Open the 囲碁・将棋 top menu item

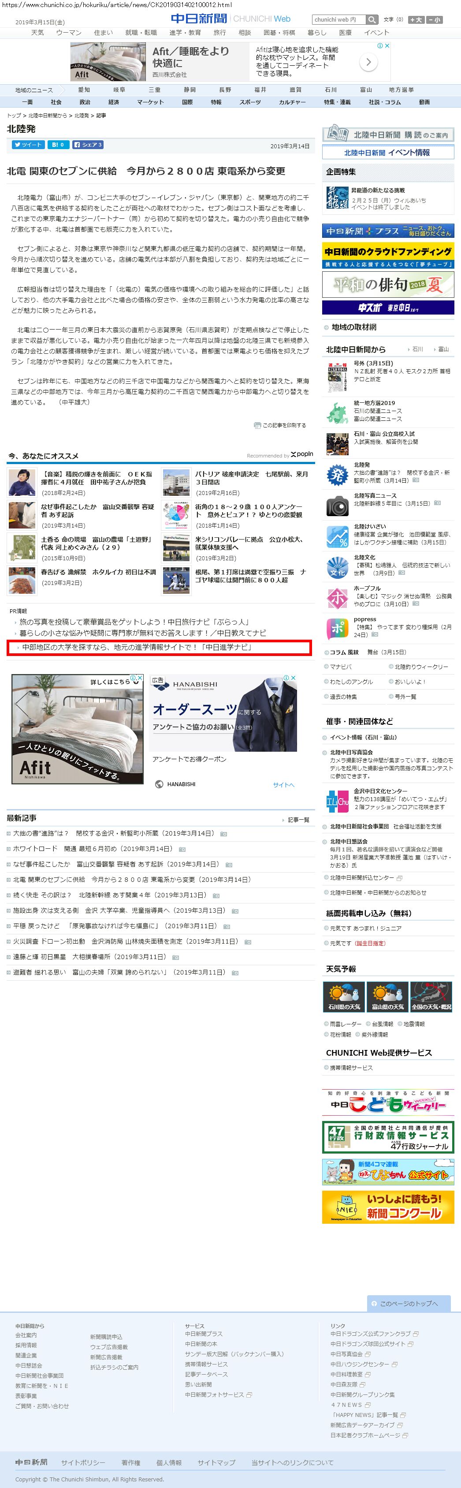pyautogui.click(x=279, y=32)
